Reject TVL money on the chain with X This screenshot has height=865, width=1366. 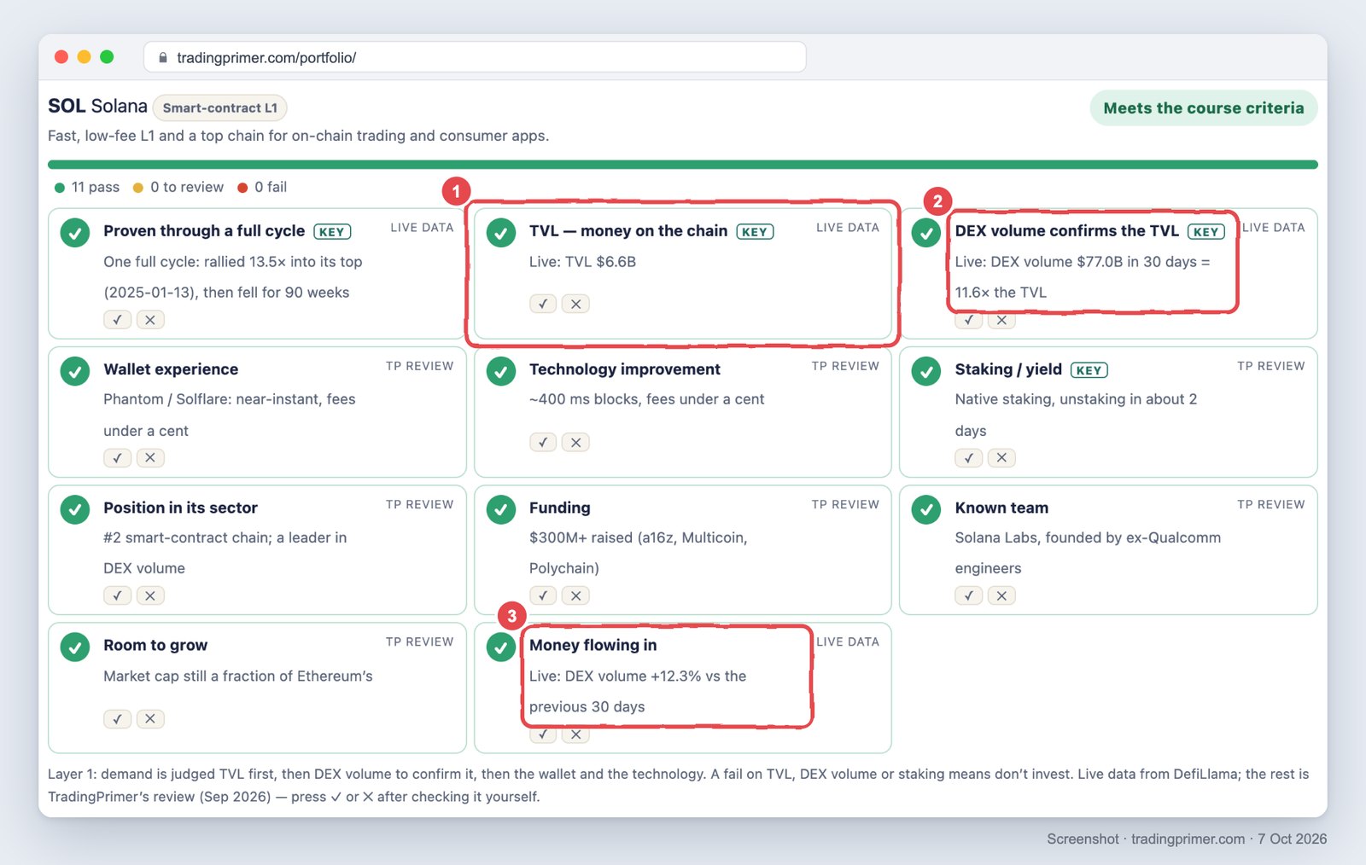(x=575, y=304)
